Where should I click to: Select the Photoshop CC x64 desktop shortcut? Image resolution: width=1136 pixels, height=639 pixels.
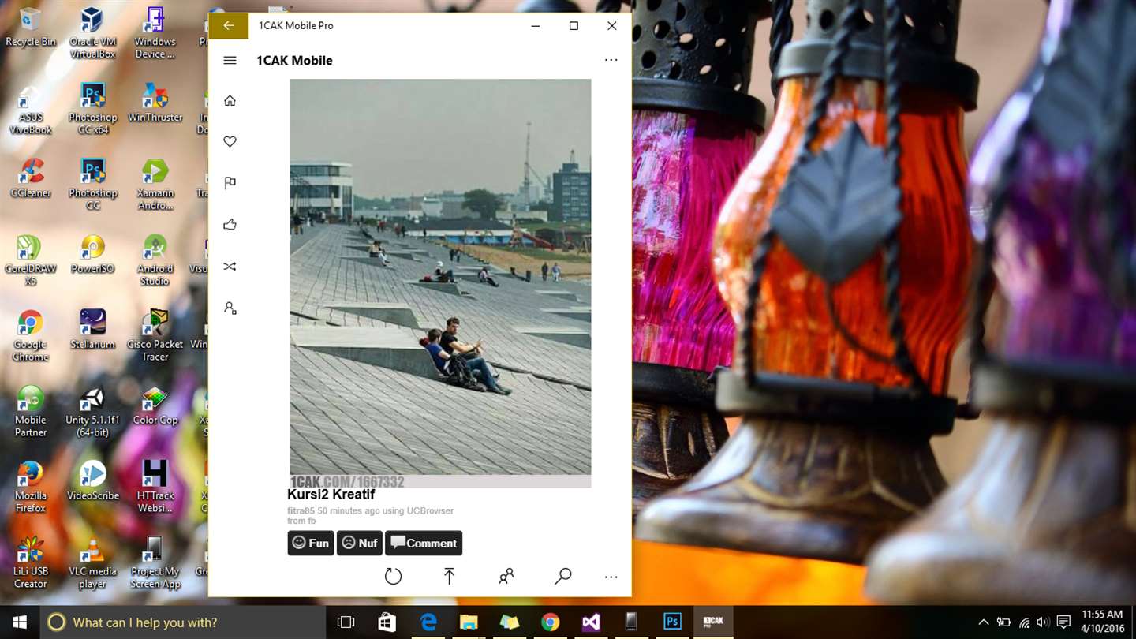[x=92, y=109]
